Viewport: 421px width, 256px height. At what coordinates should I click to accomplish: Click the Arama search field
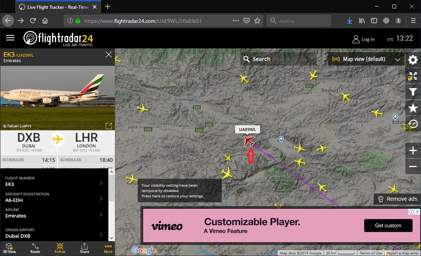(298, 21)
